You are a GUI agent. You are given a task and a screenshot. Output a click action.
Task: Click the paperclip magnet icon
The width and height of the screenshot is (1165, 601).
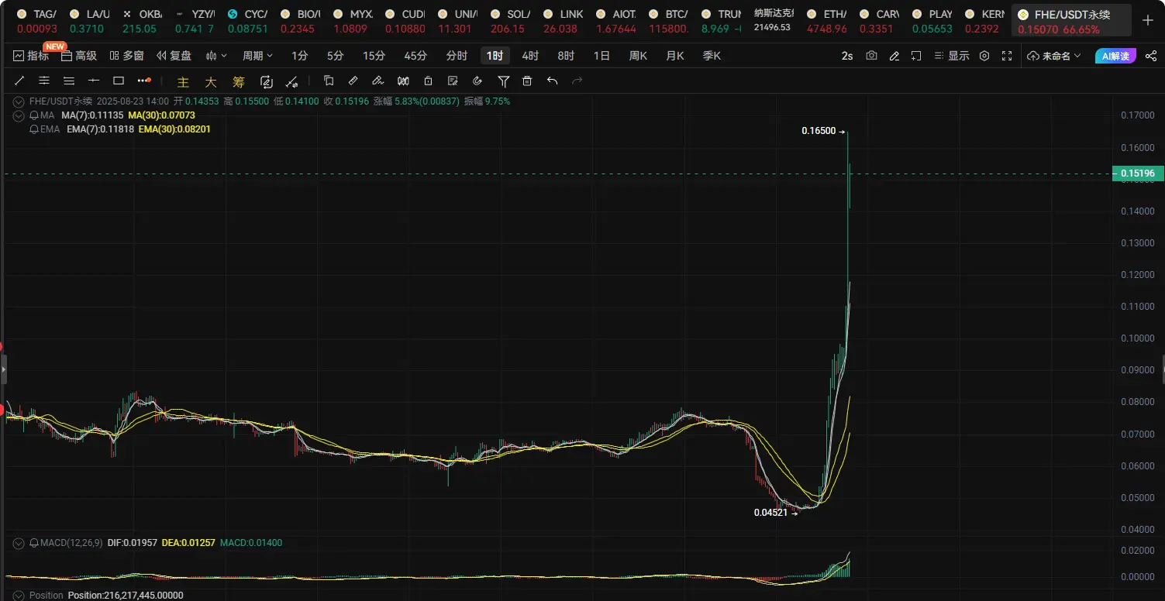[x=477, y=81]
